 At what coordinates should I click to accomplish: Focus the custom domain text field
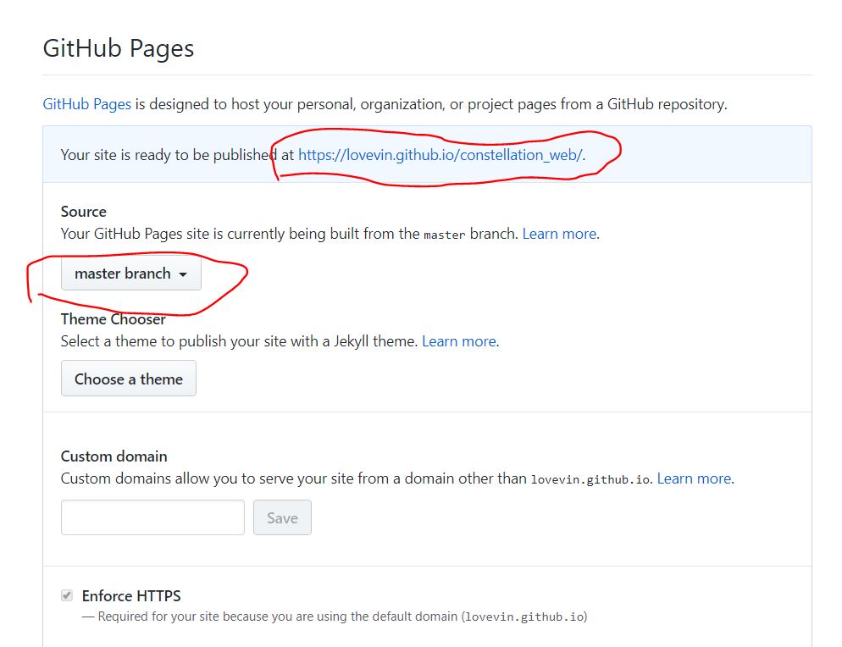[x=153, y=517]
